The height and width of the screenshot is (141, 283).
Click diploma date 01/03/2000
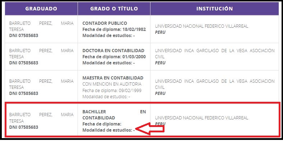click(134, 57)
